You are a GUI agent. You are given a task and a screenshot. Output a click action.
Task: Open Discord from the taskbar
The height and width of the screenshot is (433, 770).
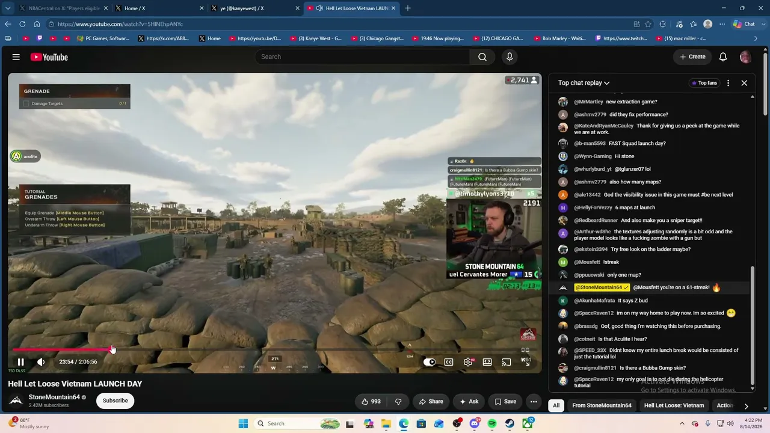tap(475, 423)
